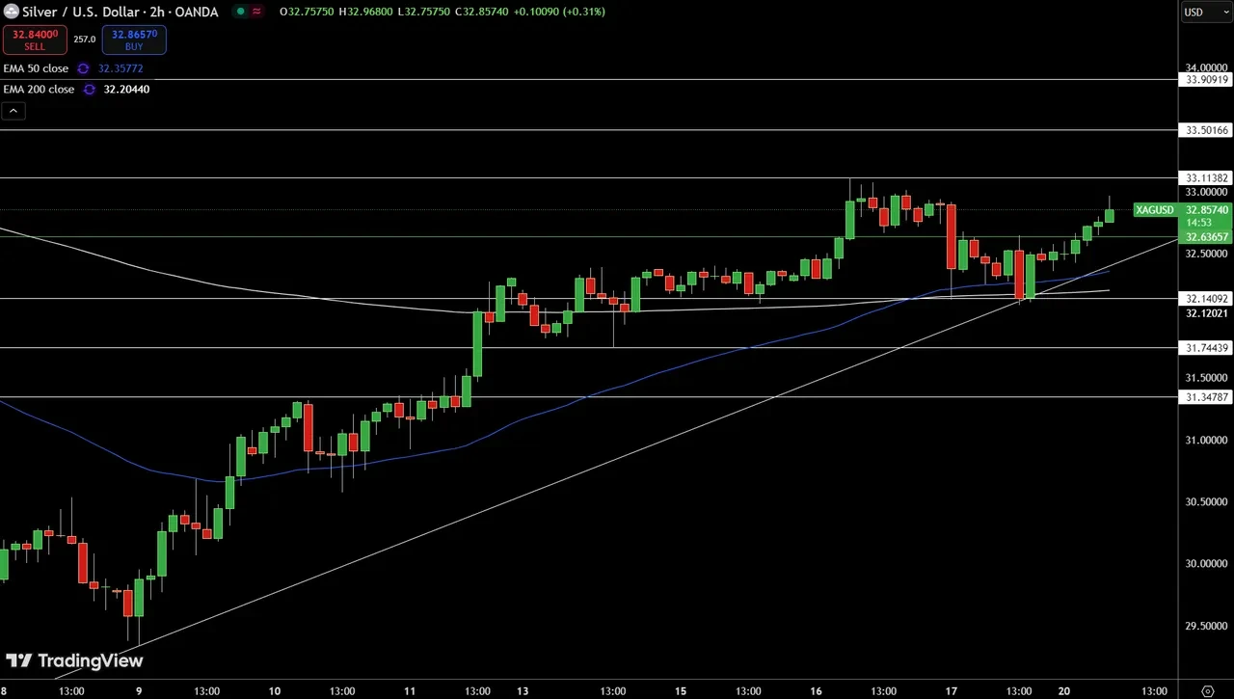Image resolution: width=1234 pixels, height=699 pixels.
Task: Click the SELL button at 32.840
Action: 35,40
